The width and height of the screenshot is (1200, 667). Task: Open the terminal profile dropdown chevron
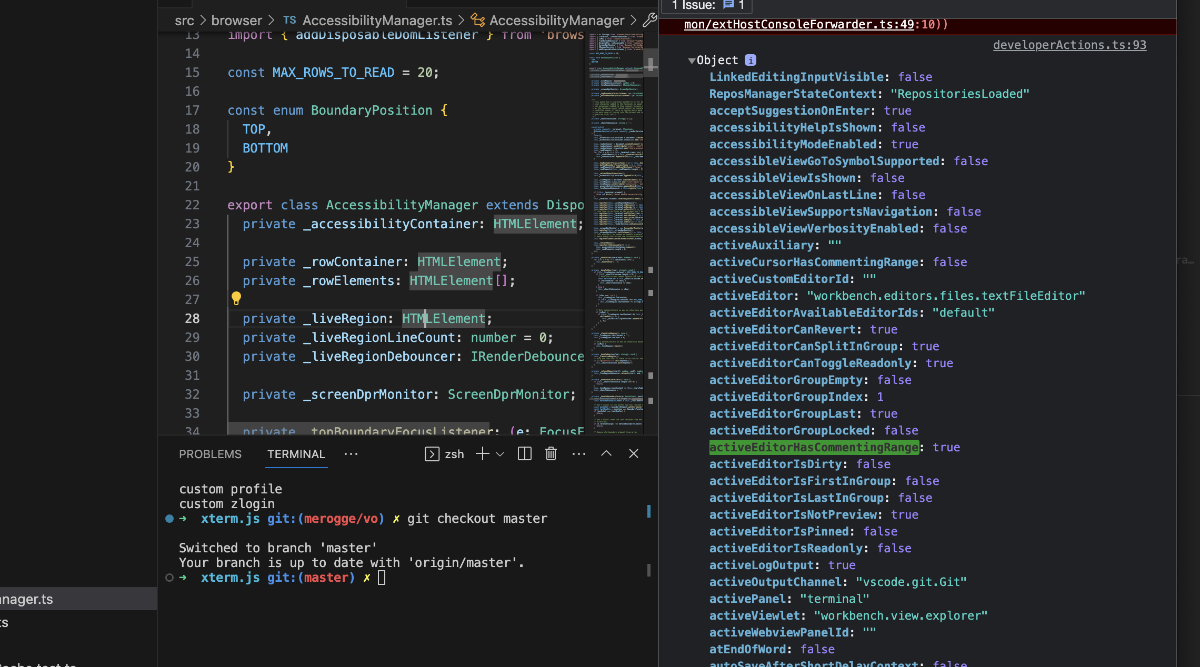499,454
